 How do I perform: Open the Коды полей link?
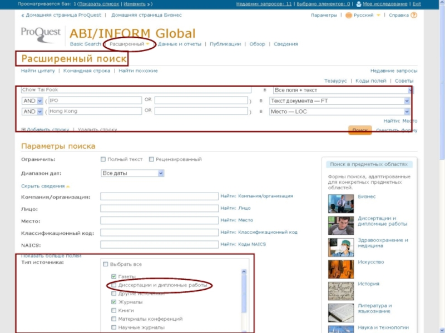(370, 81)
